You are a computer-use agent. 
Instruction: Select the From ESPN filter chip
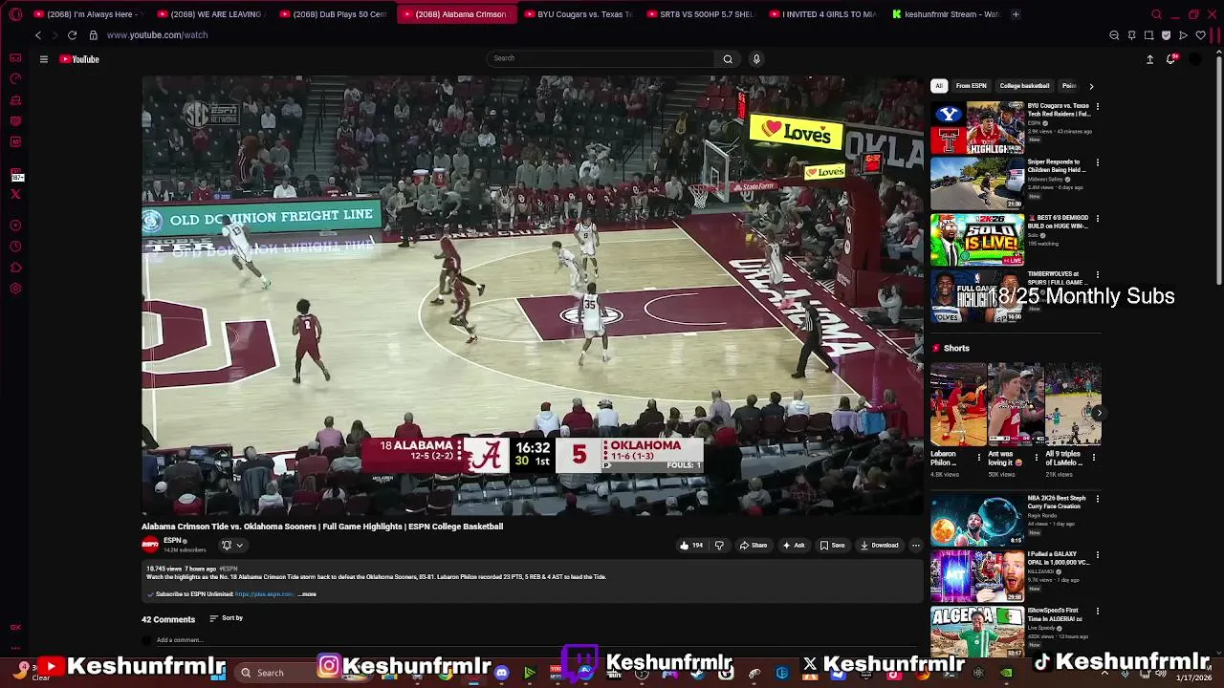(x=971, y=86)
